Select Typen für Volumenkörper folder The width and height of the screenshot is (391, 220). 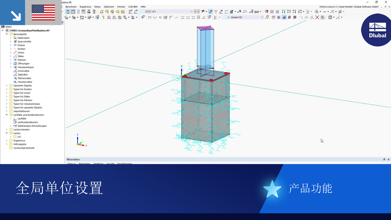pyautogui.click(x=27, y=104)
